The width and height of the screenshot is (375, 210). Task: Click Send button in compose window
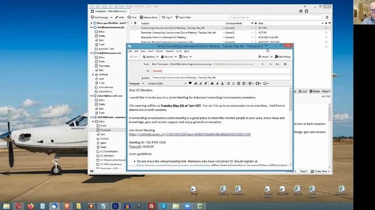pos(134,57)
